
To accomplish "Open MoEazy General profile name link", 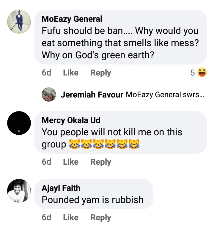I will coord(72,19).
